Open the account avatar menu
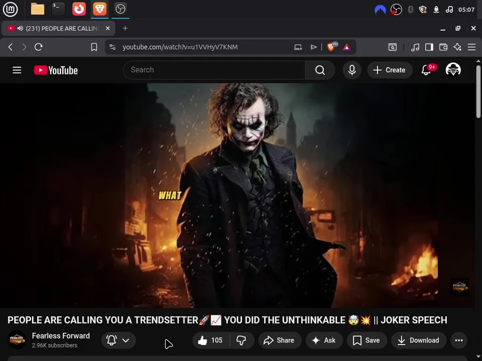Screen dimensions: 482x361 pos(453,70)
